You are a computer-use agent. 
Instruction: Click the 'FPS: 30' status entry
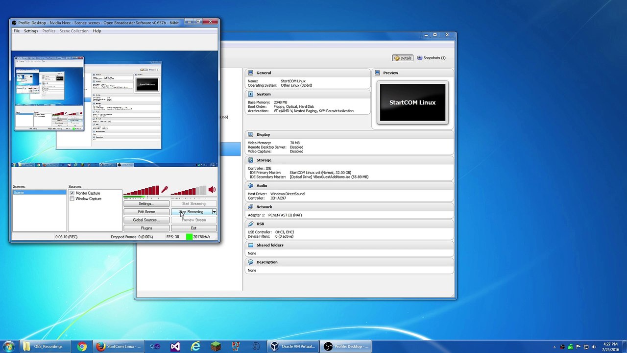click(x=172, y=237)
